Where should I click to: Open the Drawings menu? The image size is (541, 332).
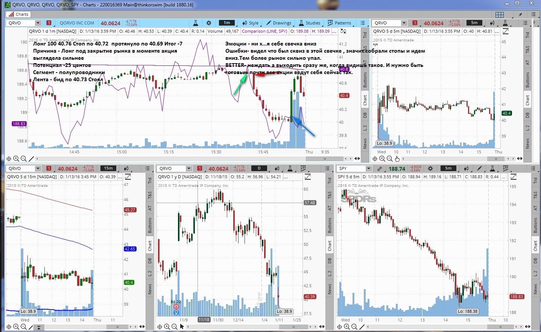(x=279, y=23)
